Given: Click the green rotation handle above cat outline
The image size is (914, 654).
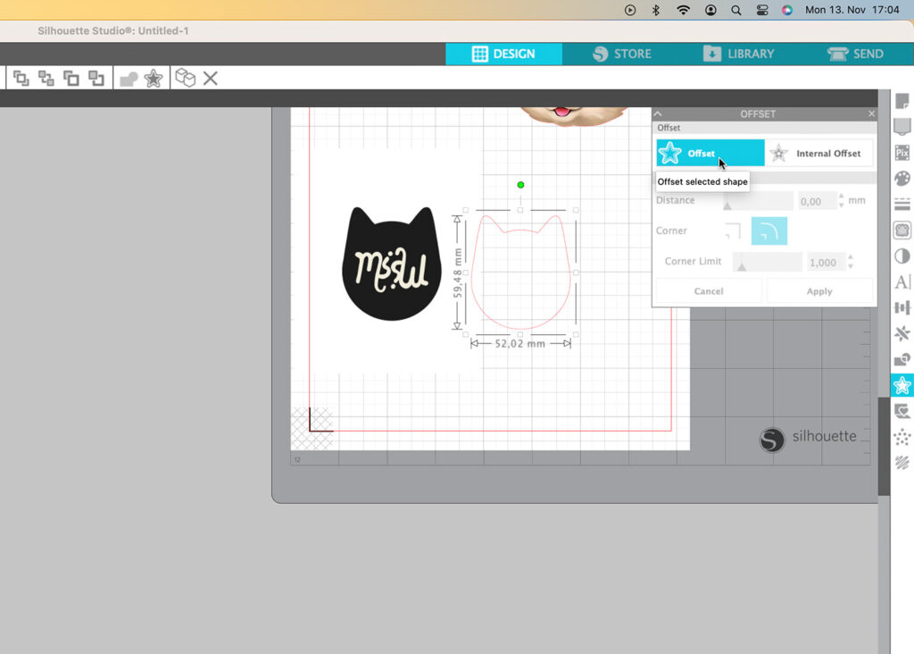Looking at the screenshot, I should point(520,185).
